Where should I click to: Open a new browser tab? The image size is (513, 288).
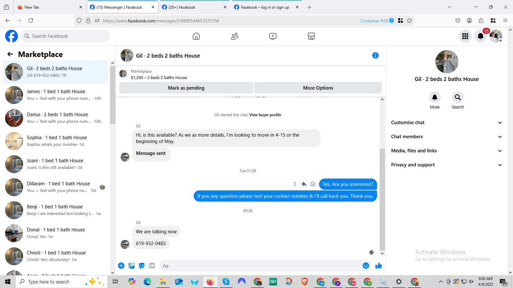(x=309, y=7)
